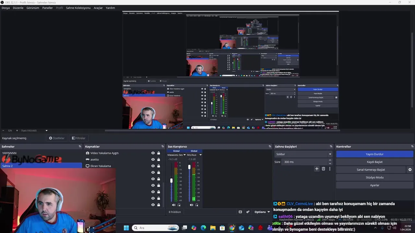The height and width of the screenshot is (233, 415).
Task: Click the Süre 300 ms duration field
Action: tap(305, 162)
